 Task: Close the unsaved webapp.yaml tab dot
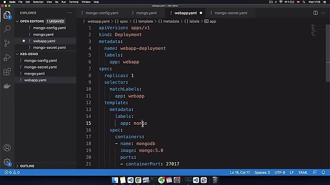(201, 13)
